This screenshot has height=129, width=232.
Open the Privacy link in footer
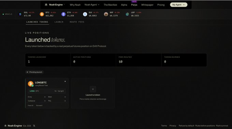click(173, 126)
